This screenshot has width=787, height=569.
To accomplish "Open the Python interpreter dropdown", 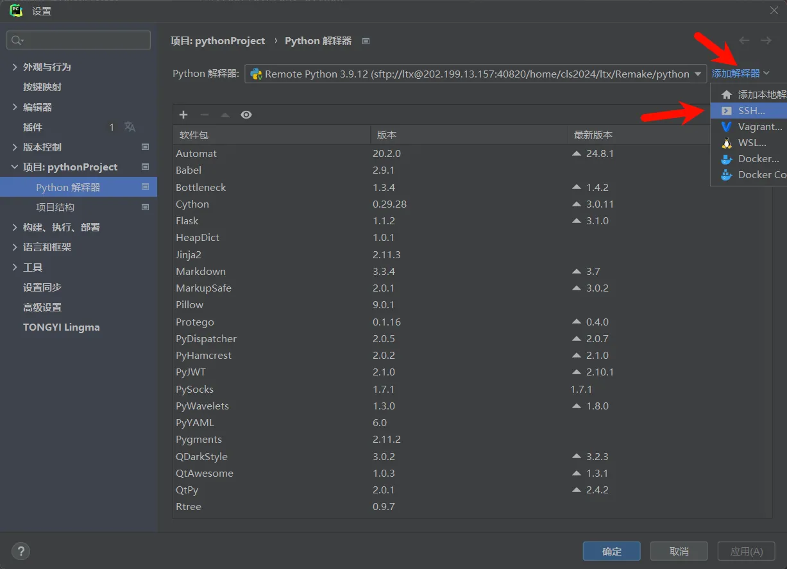I will (698, 74).
